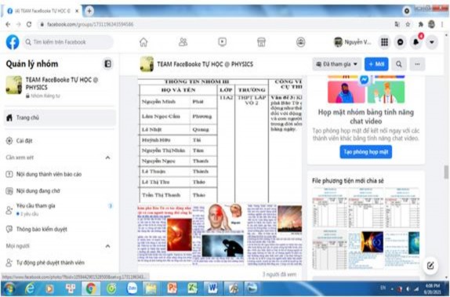
Task: Click the group name TEAM FaceBooke TỰ HỌC @ PHYSICS header
Action: pos(205,64)
